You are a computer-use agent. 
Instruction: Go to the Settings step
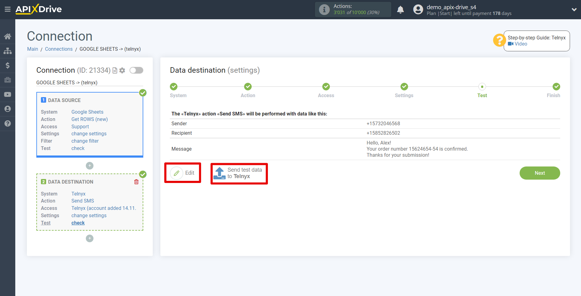404,87
